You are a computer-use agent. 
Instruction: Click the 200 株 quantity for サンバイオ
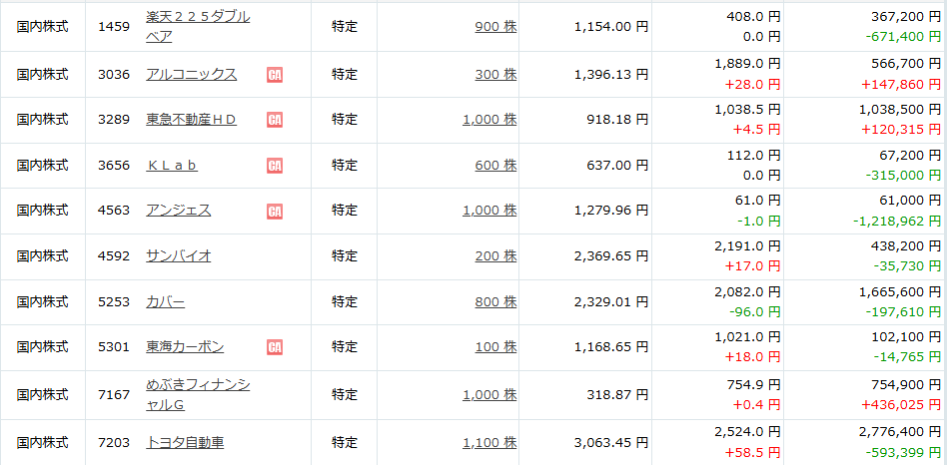point(495,255)
